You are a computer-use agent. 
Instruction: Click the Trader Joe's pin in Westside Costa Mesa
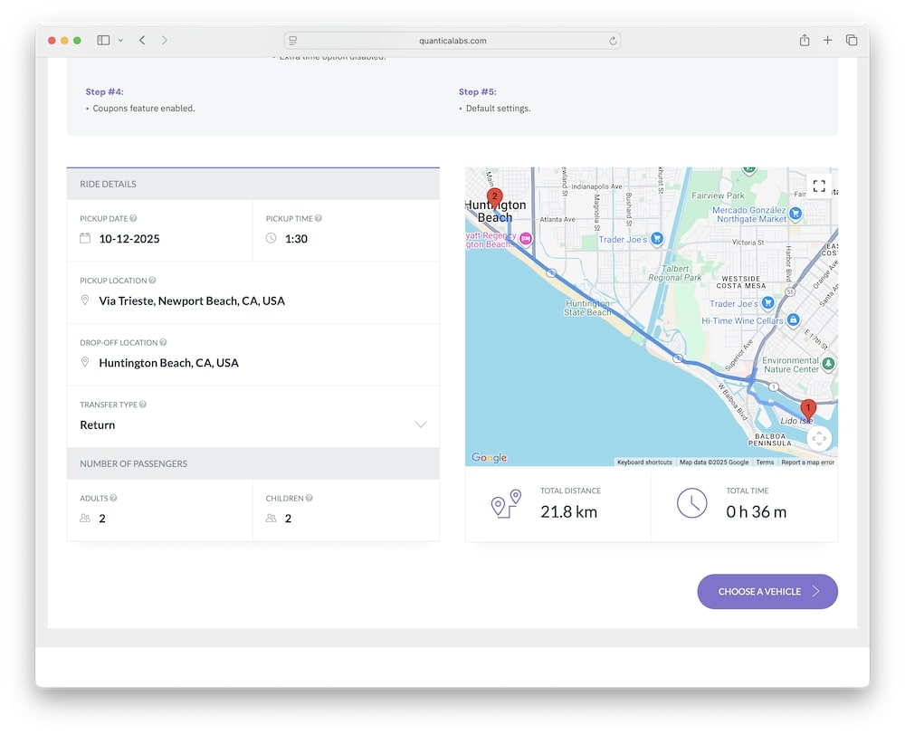pos(767,302)
